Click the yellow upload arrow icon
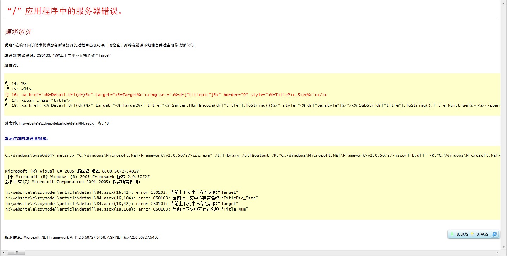This screenshot has width=507, height=256. 472,234
